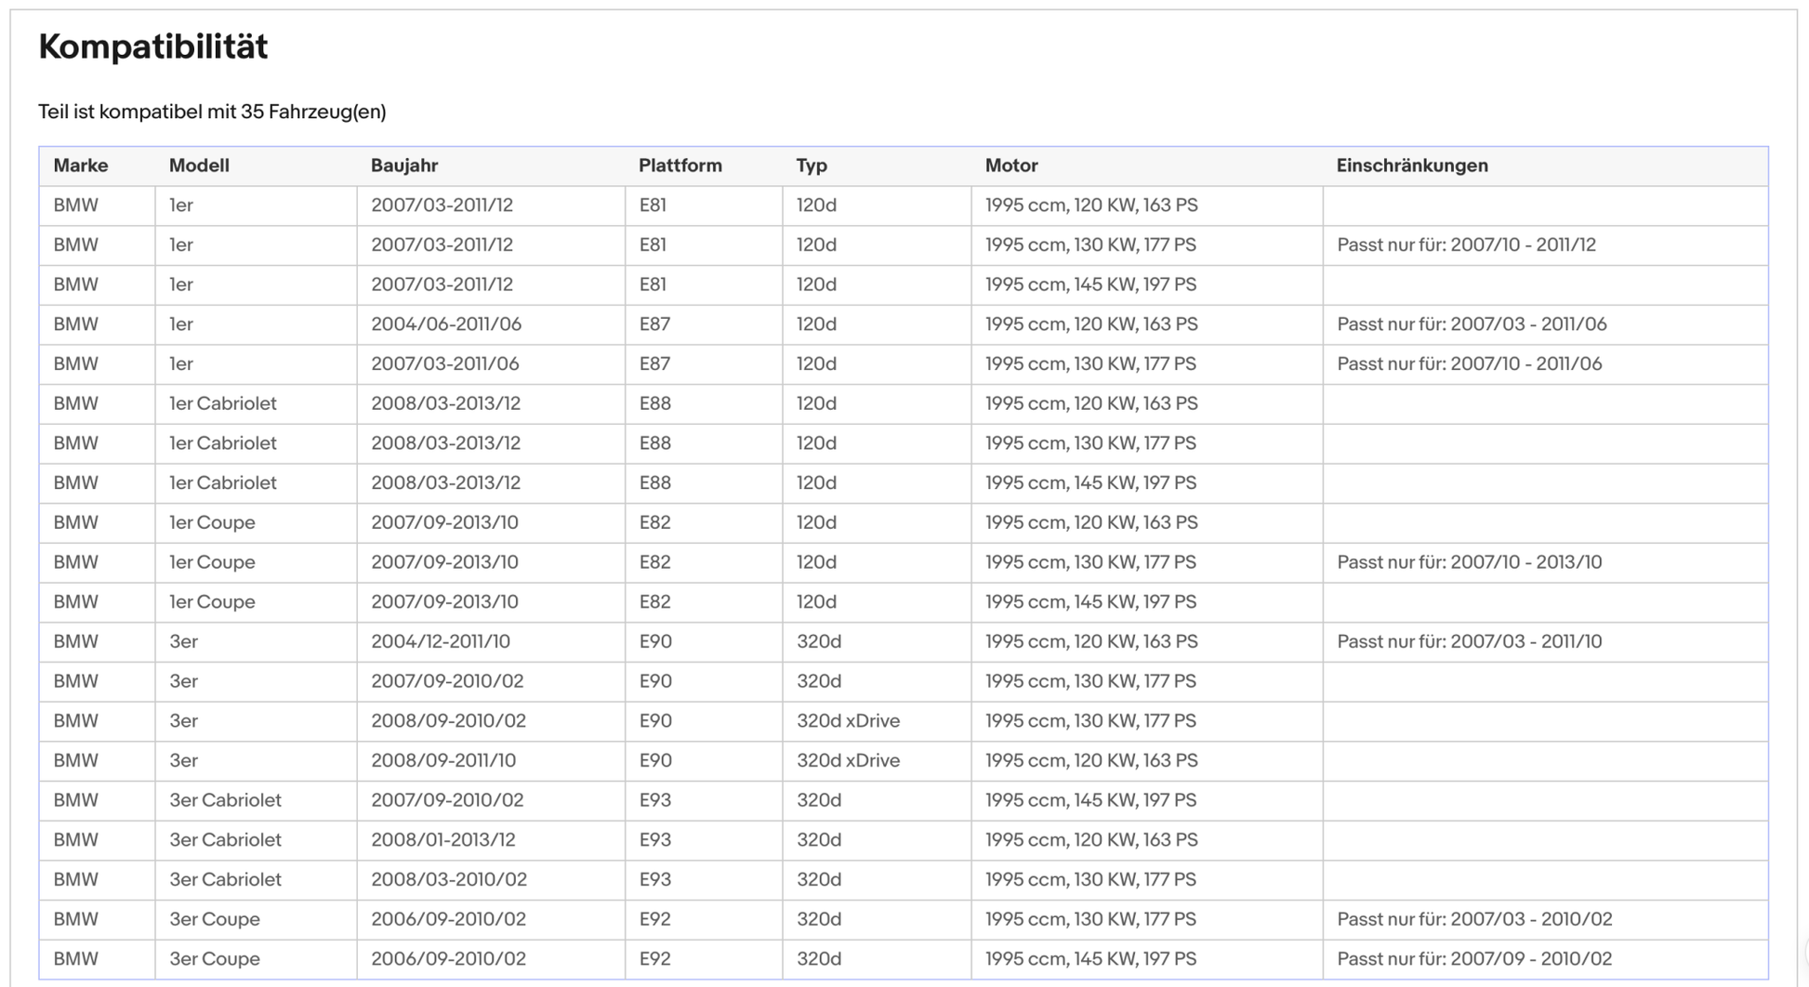Click the E87 2004/06-2011/06 Baujahr cell
Image resolution: width=1809 pixels, height=987 pixels.
coord(446,324)
